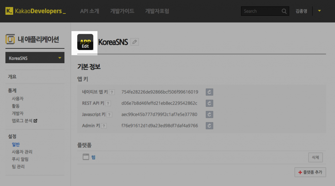
Task: Open help for Admin 키
Action: coord(104,126)
